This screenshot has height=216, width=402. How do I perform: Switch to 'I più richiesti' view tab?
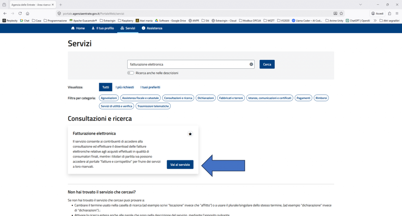[125, 87]
